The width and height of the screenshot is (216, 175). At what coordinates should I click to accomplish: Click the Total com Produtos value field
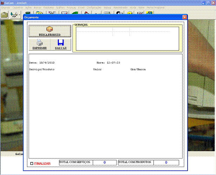[x=166, y=162]
